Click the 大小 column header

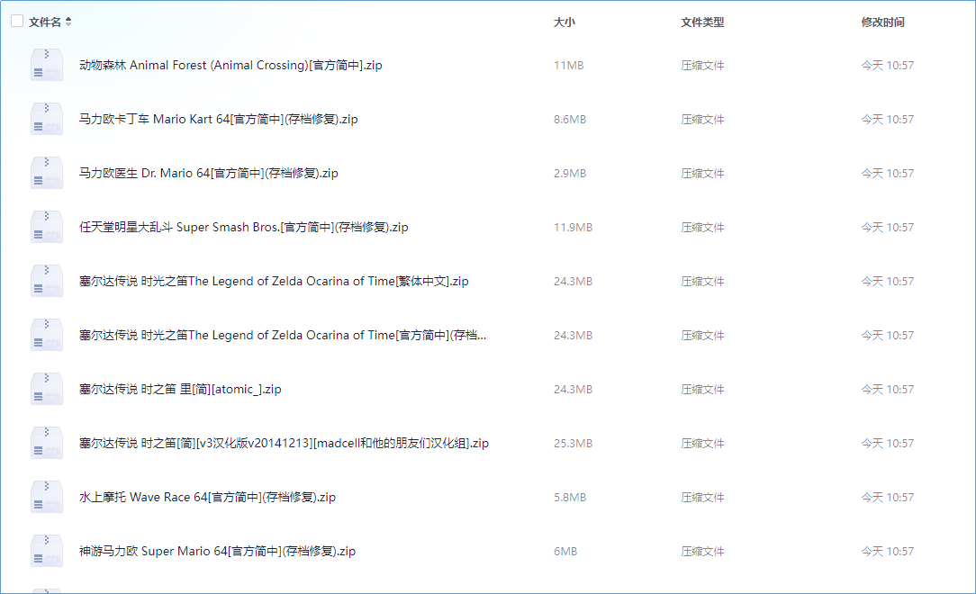click(565, 22)
